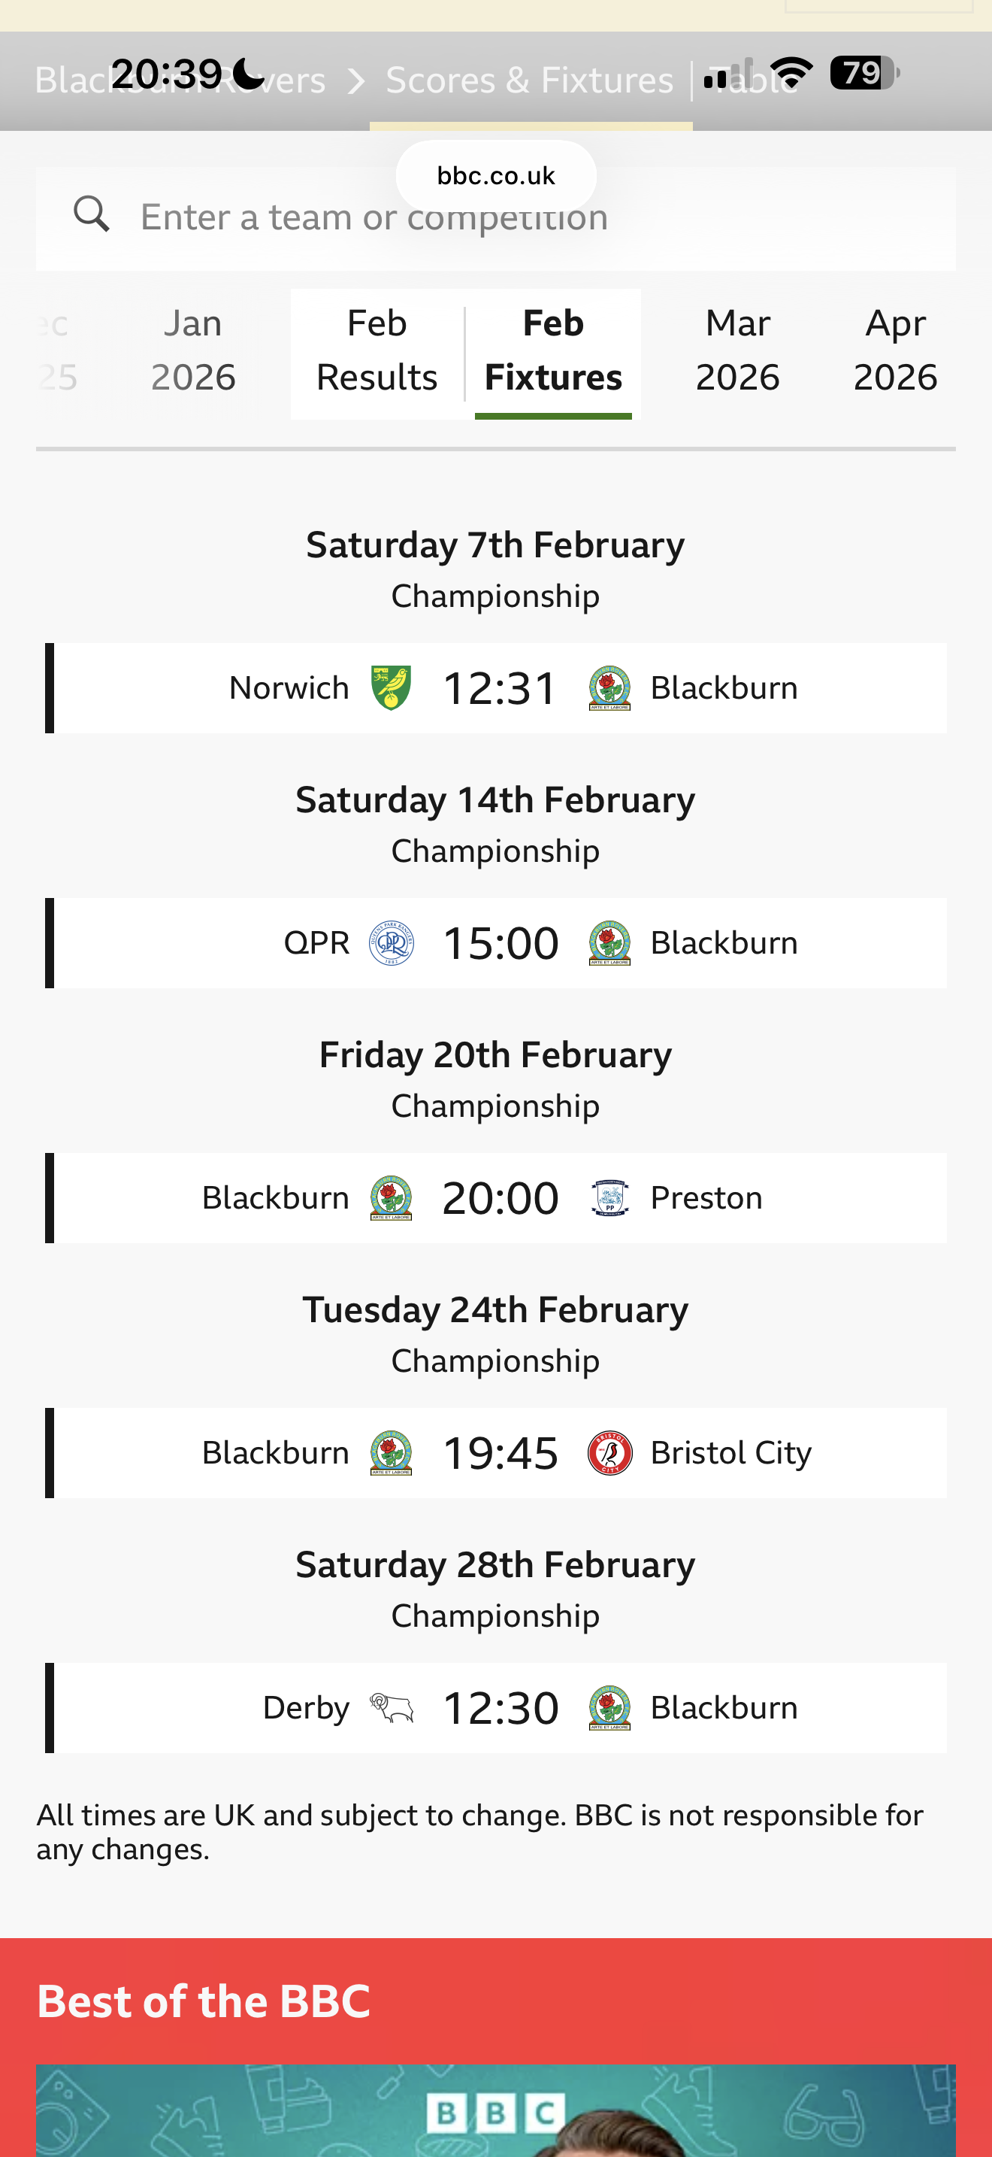Tap the QPR club badge
992x2157 pixels.
coord(391,944)
